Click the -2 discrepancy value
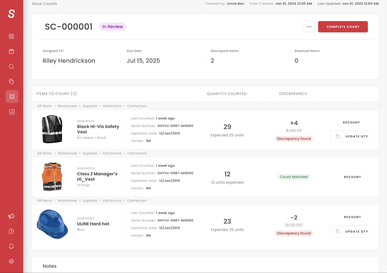 tap(294, 218)
